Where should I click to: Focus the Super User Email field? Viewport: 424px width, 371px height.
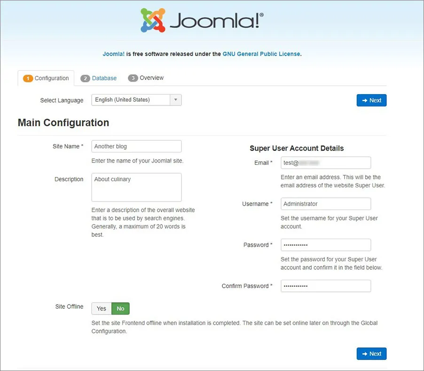pos(326,162)
